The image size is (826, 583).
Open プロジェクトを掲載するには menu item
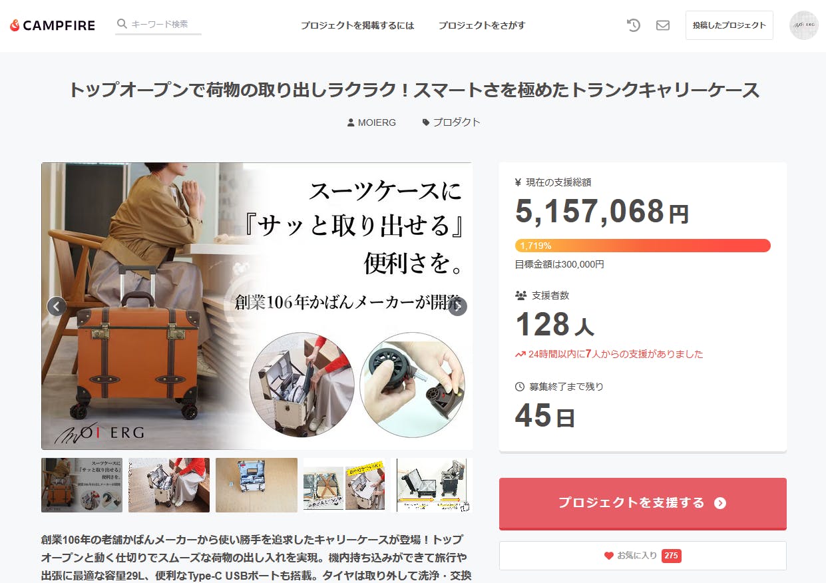357,25
